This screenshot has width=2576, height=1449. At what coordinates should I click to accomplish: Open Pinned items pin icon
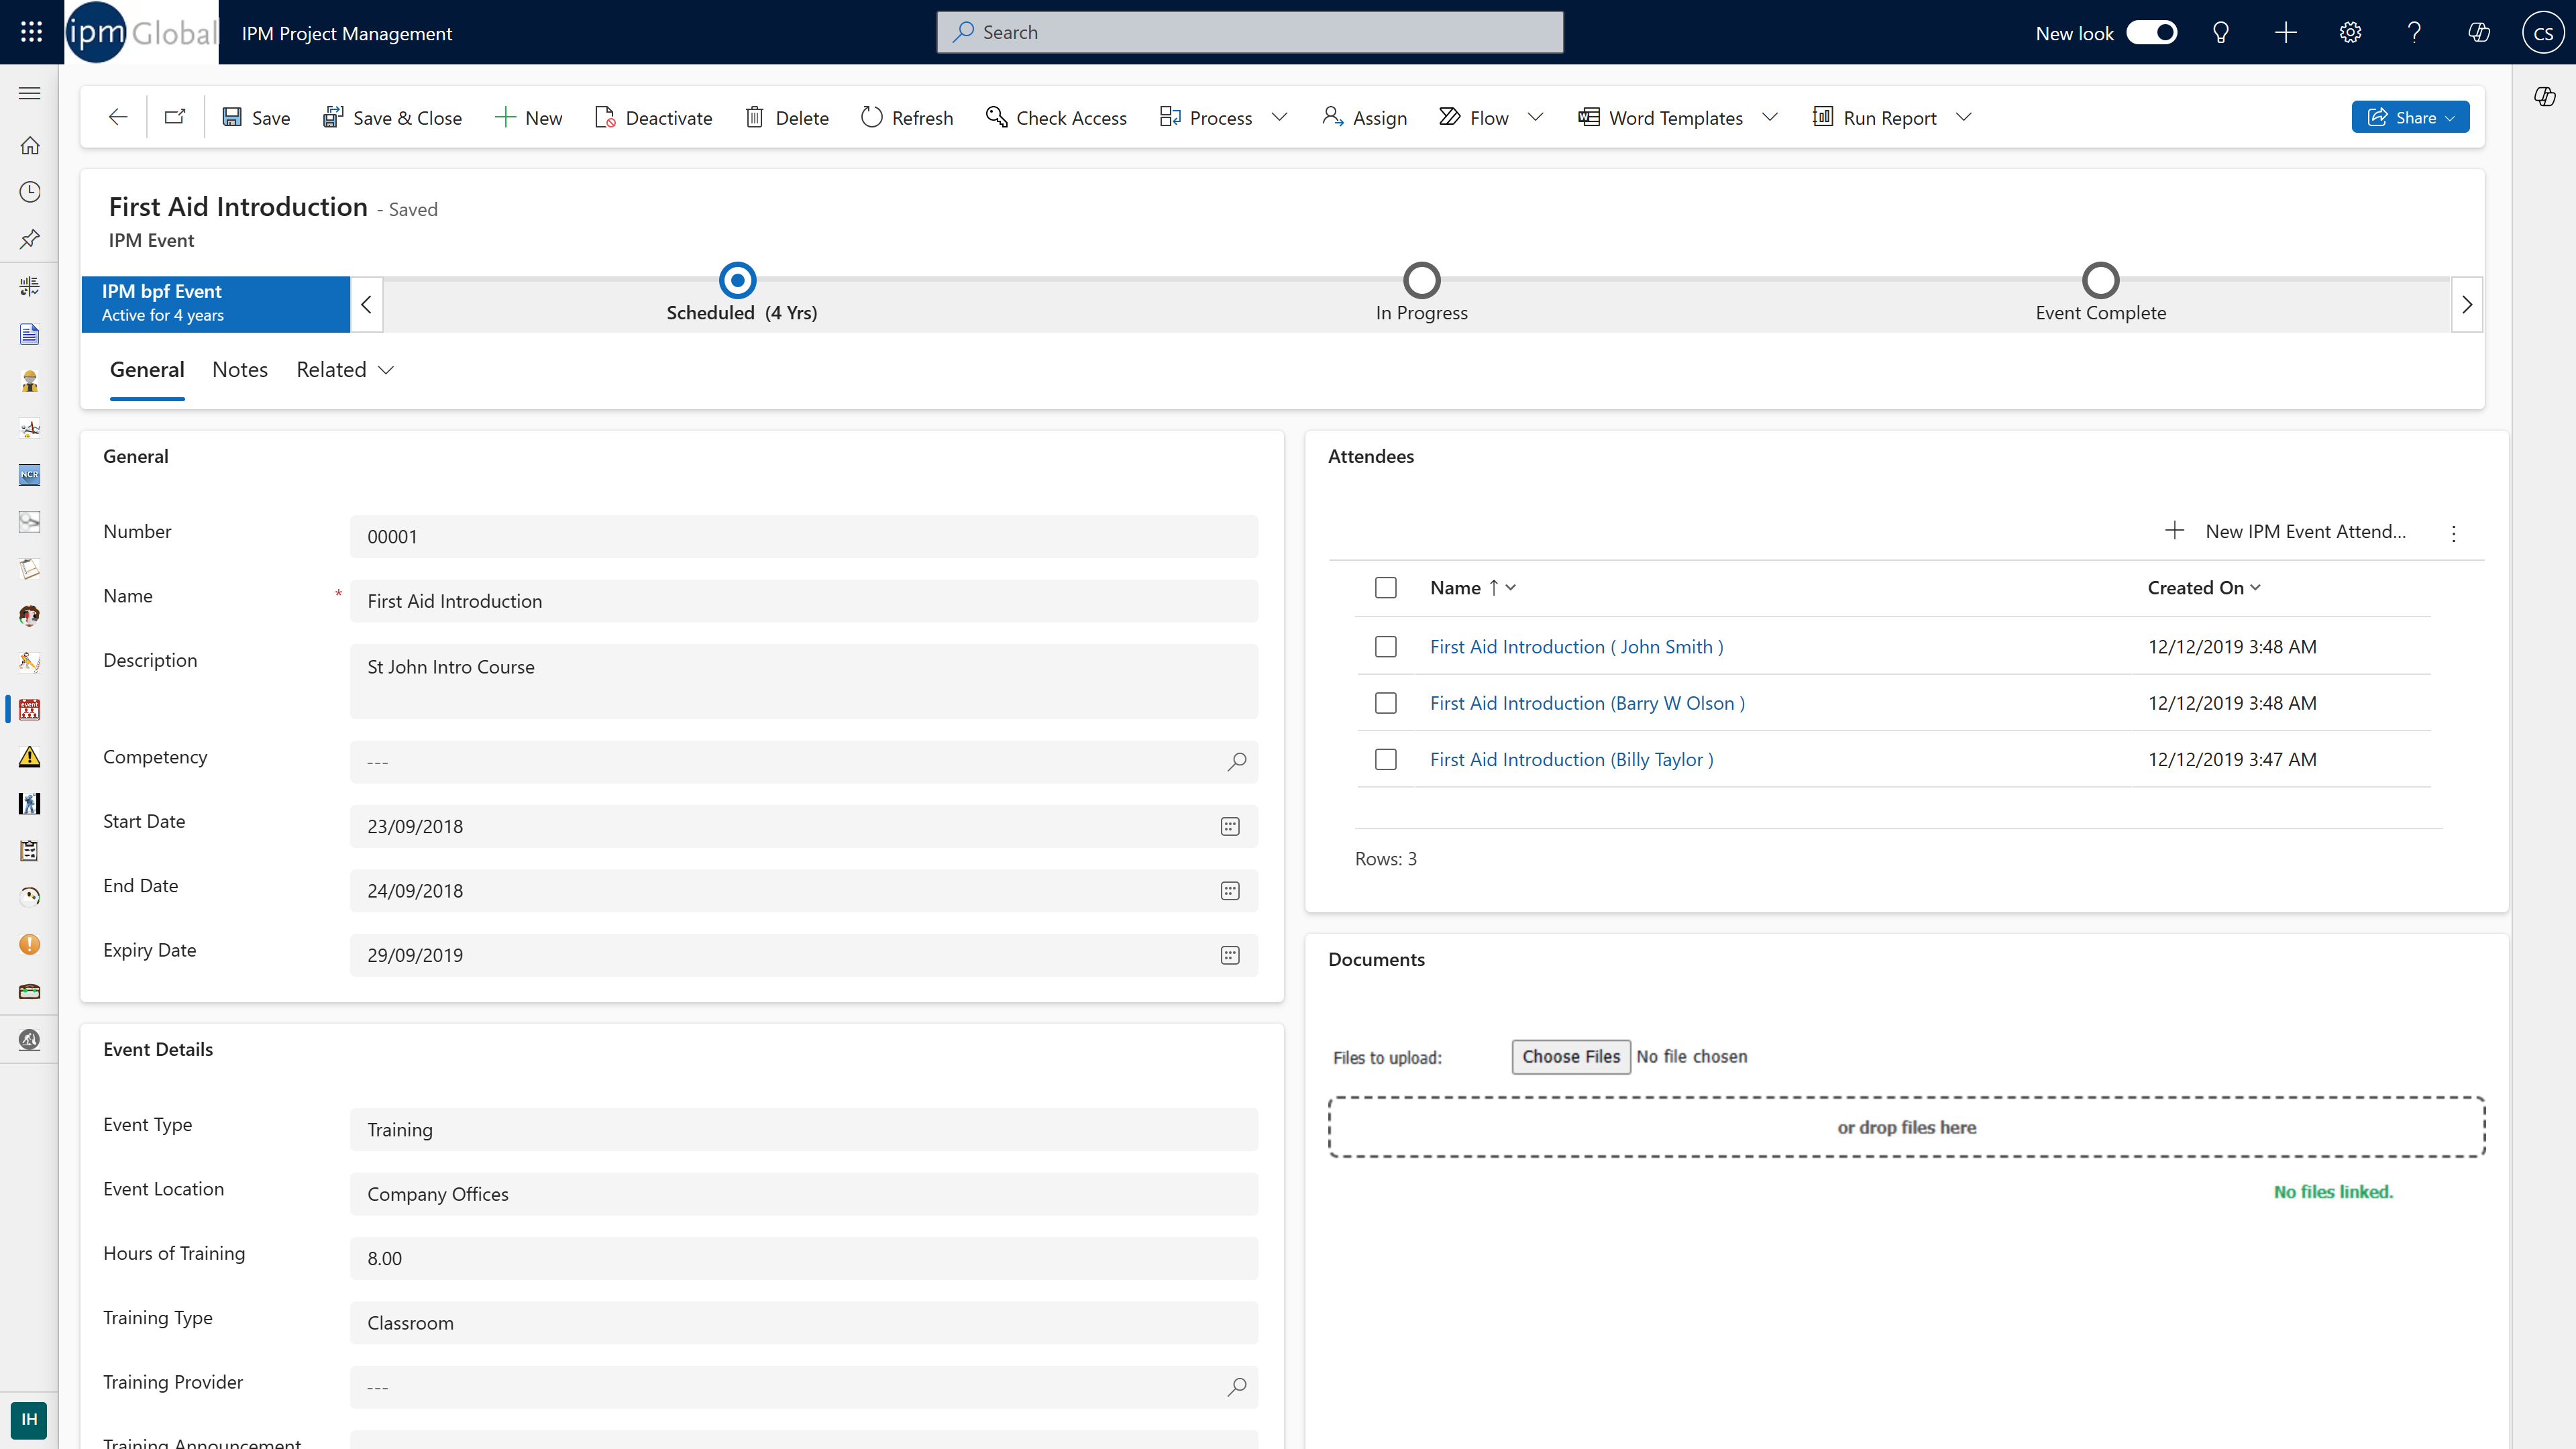[x=30, y=239]
